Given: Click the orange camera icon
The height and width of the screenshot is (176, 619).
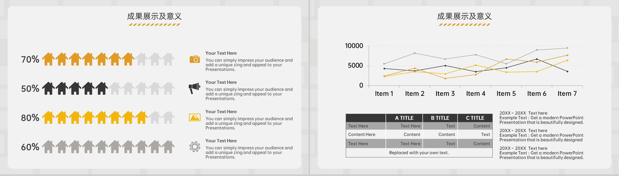Looking at the screenshot, I should 195,59.
